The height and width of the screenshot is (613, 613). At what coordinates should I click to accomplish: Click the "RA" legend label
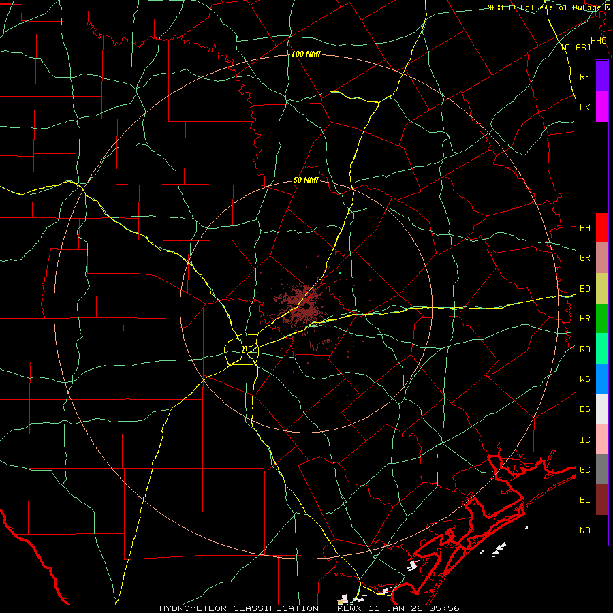click(584, 349)
